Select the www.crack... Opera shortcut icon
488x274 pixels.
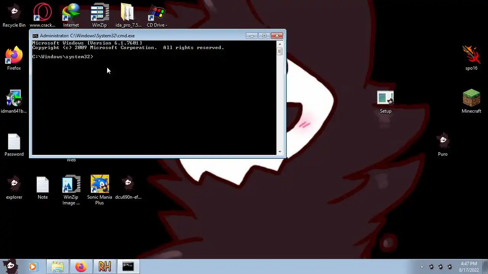tap(42, 15)
